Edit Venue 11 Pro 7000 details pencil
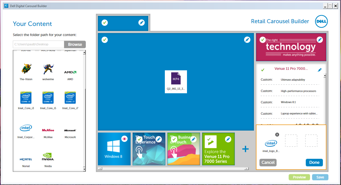This screenshot has height=185, width=341. pyautogui.click(x=320, y=70)
